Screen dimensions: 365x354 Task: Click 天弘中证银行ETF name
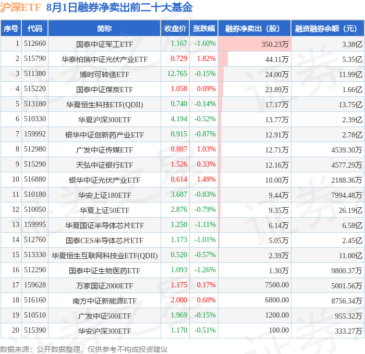(104, 165)
